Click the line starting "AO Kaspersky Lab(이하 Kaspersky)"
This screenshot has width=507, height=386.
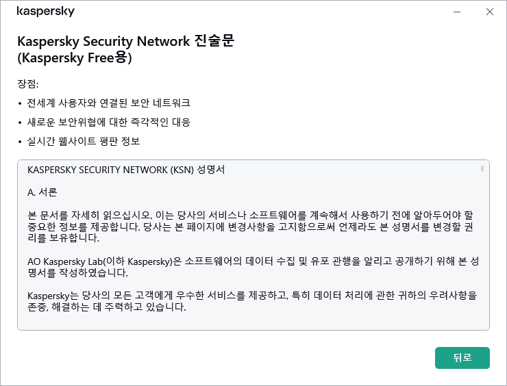(x=251, y=262)
